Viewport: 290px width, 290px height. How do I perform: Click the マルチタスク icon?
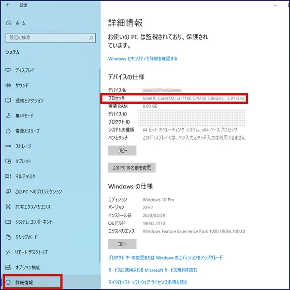click(x=8, y=176)
